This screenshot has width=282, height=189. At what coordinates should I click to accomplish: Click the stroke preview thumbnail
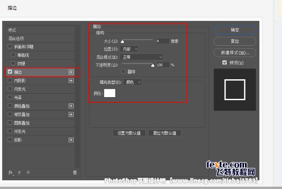235,90
